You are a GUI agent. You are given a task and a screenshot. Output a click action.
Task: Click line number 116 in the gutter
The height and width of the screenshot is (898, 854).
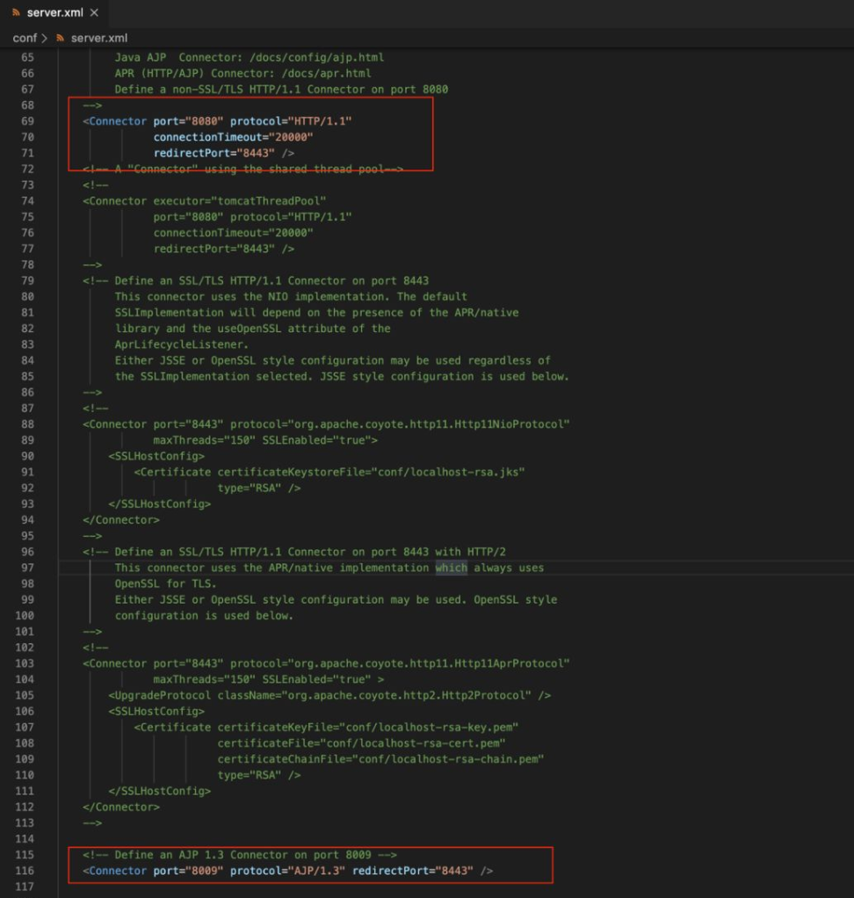click(24, 871)
